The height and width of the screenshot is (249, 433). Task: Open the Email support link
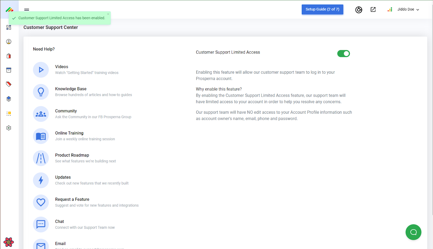[60, 244]
